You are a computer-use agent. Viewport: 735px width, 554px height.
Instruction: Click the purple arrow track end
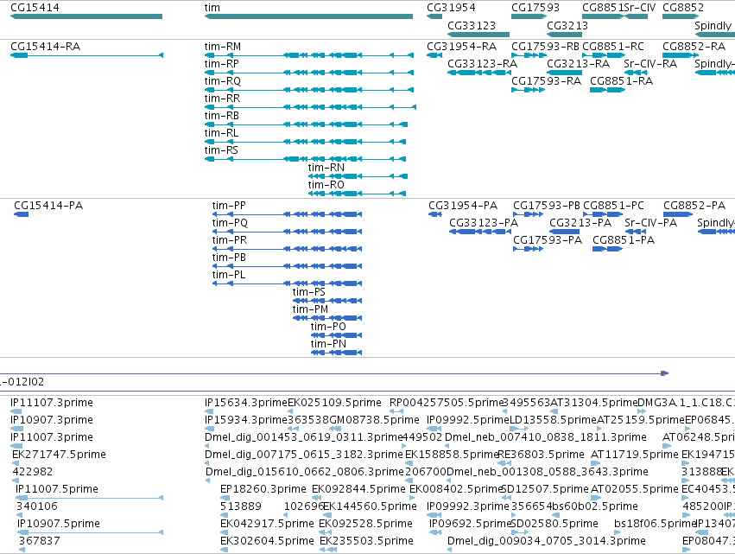coord(665,373)
